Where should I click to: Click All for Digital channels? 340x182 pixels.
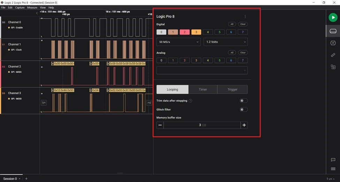click(x=232, y=24)
